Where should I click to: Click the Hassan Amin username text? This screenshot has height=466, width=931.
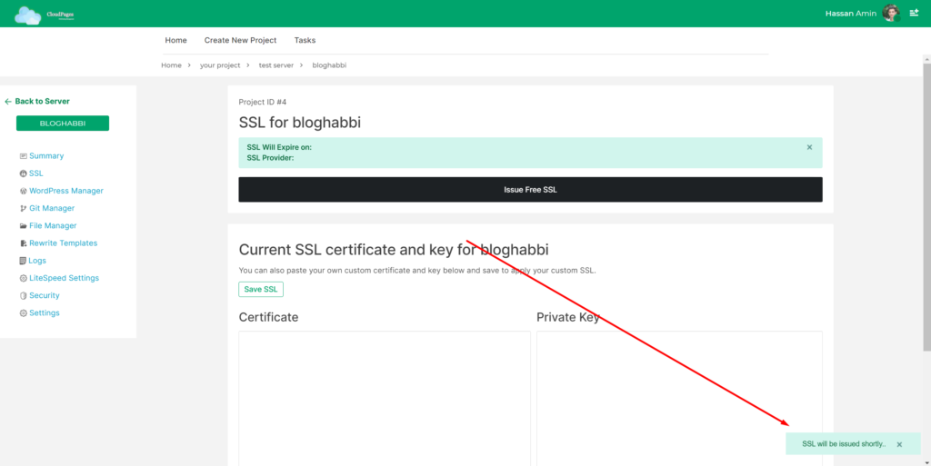(850, 14)
